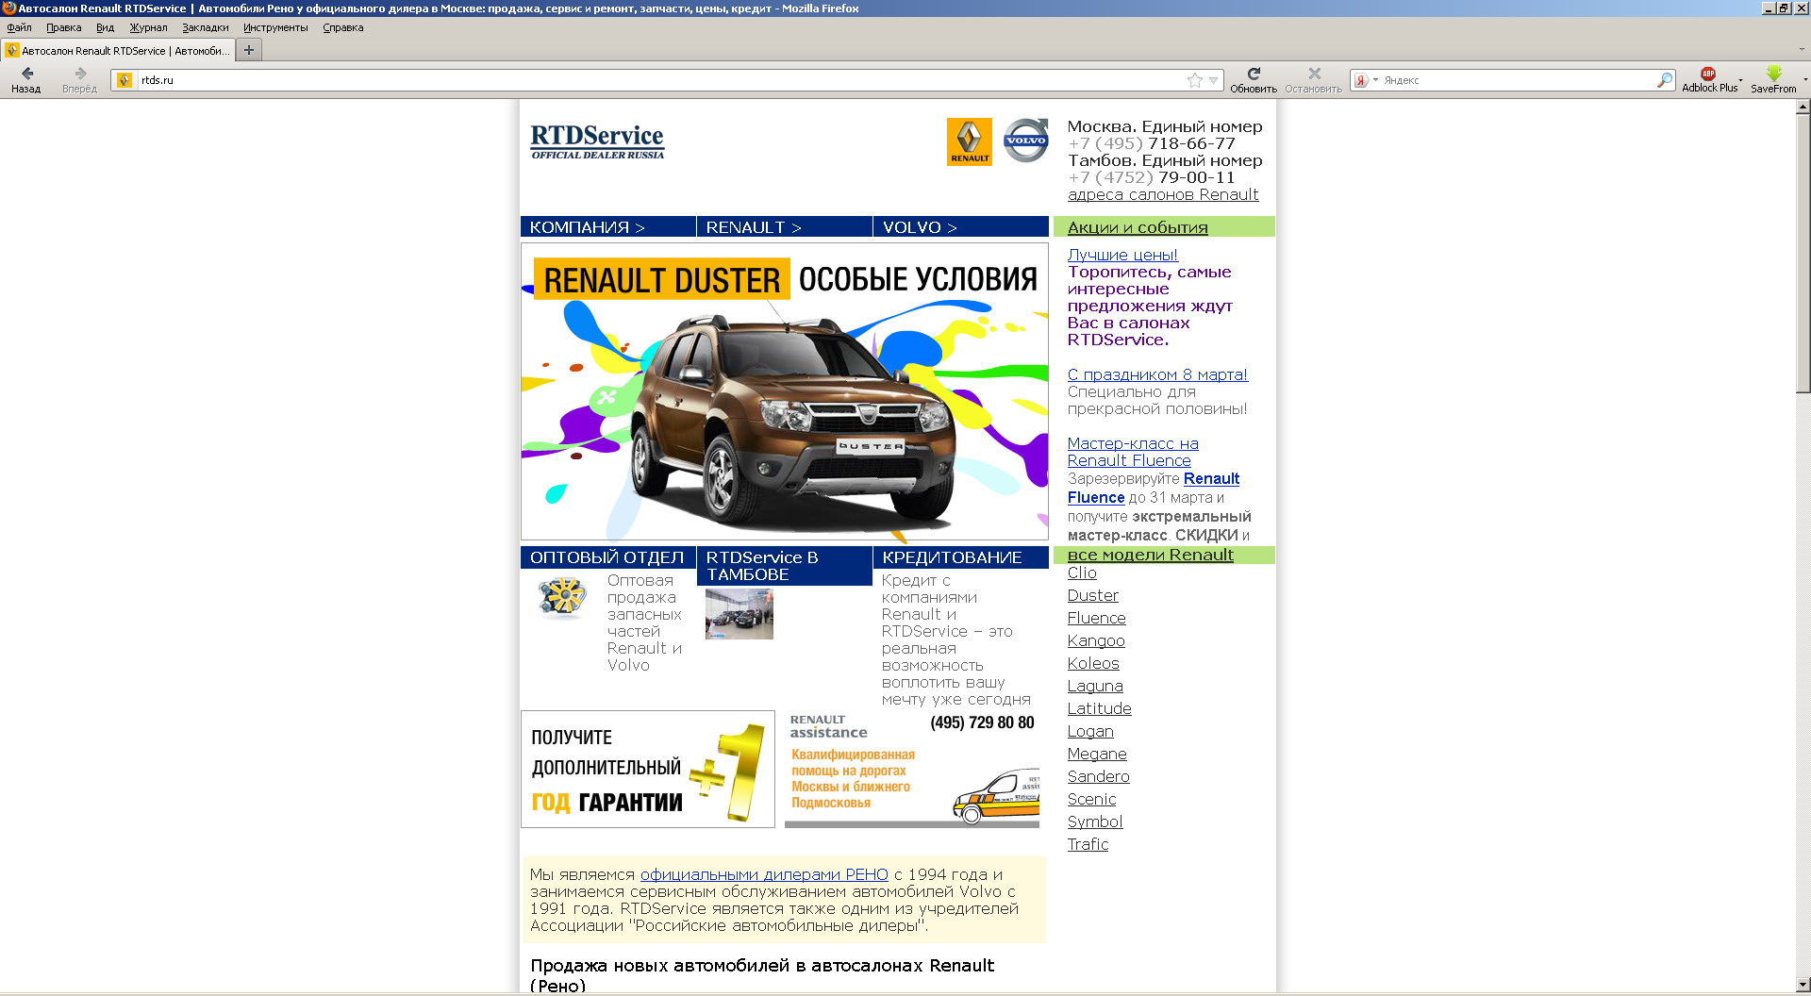Follow the Лучшие цены! link
This screenshot has height=996, width=1811.
click(x=1122, y=255)
